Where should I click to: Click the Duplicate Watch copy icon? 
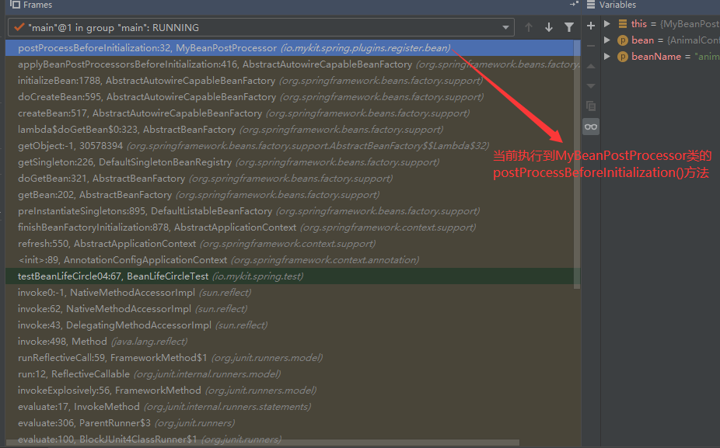[x=591, y=106]
